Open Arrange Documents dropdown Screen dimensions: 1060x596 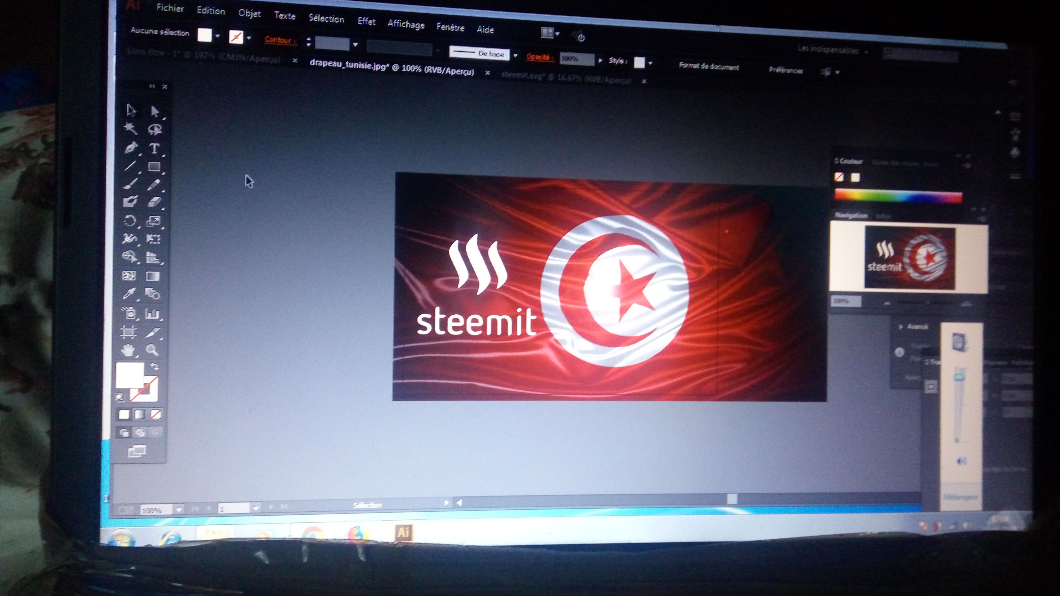tap(550, 33)
